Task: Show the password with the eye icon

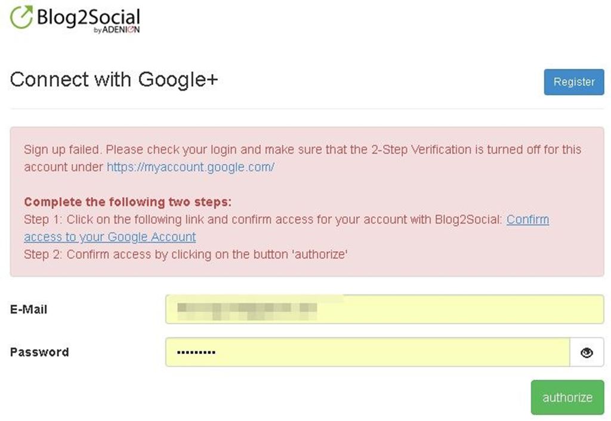Action: click(587, 353)
